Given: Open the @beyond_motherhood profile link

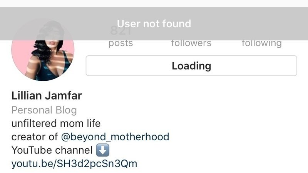Looking at the screenshot, I should 115,137.
